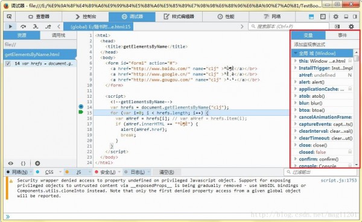This screenshot has width=362, height=222.
Task: Click the Step Over icon
Action: click(23, 27)
